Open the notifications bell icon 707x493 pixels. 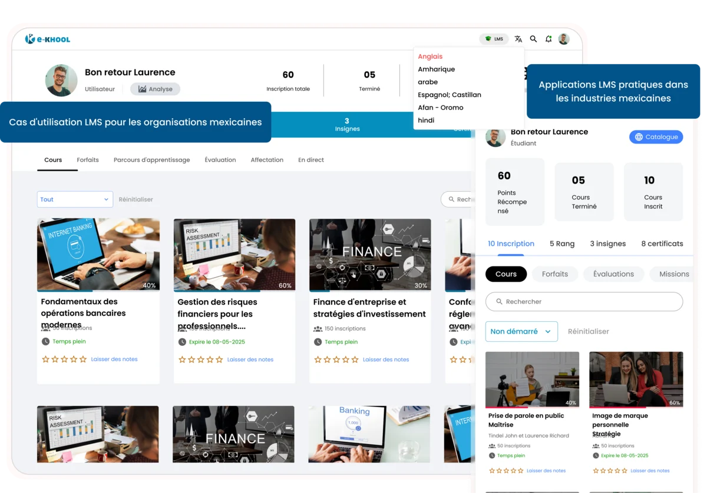[548, 39]
